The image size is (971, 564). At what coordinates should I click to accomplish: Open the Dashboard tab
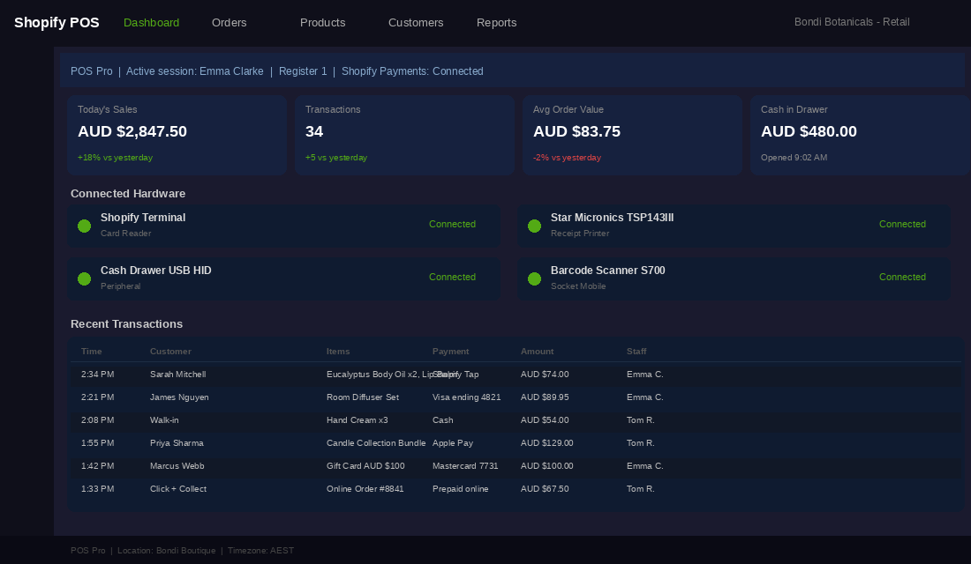[151, 23]
